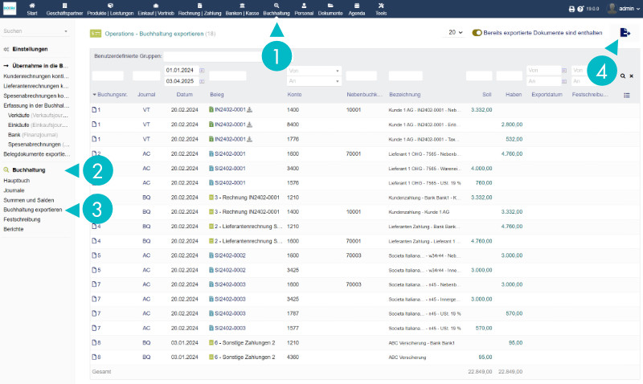Clear filters with the X icon
The height and width of the screenshot is (384, 643).
point(632,76)
